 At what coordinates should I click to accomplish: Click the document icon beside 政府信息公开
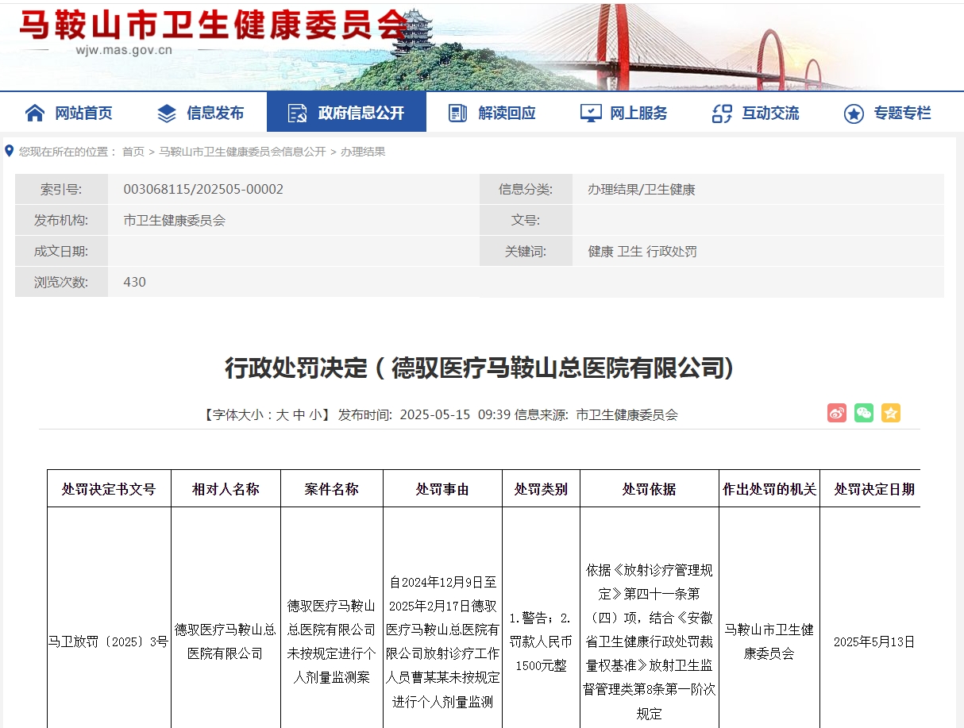pyautogui.click(x=298, y=113)
